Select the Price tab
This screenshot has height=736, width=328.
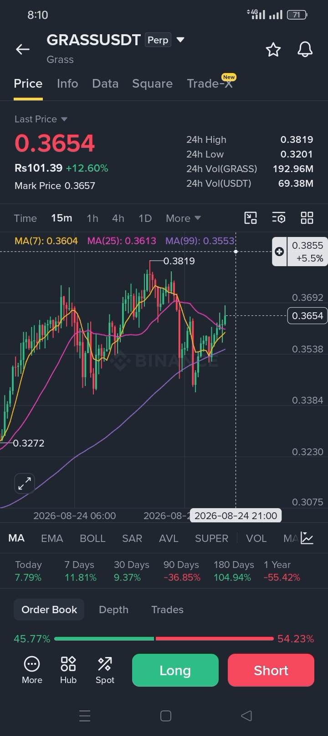pos(28,84)
